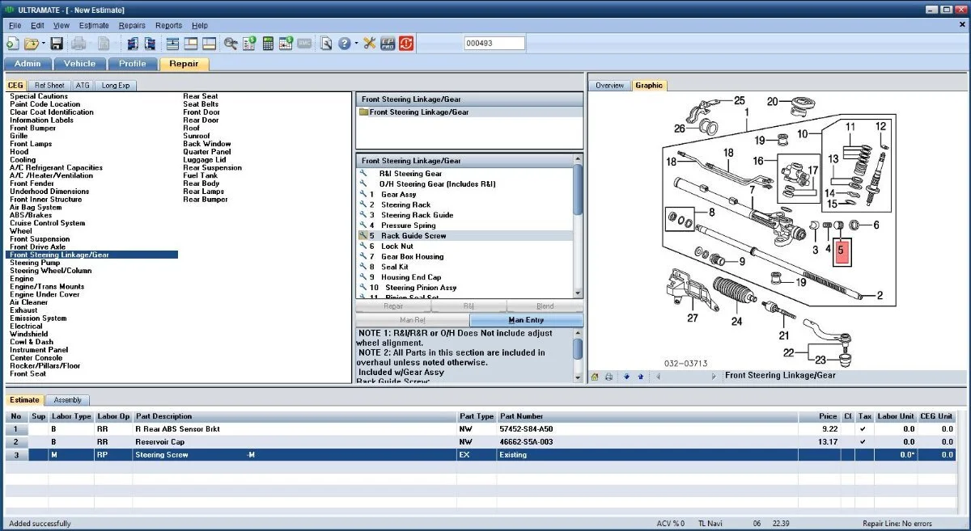Open the Reports menu
971x531 pixels.
(x=168, y=26)
